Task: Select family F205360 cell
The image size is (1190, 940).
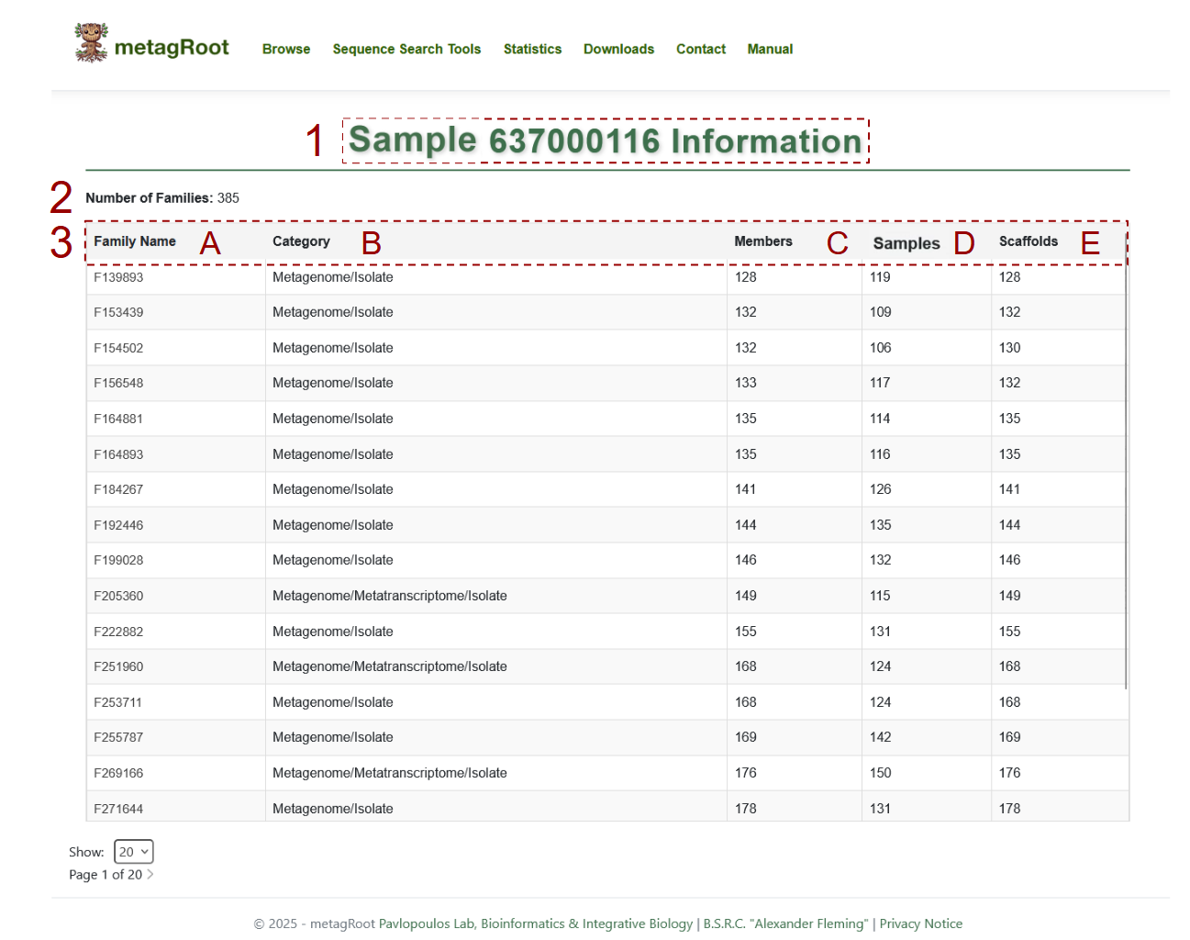Action: tap(118, 596)
